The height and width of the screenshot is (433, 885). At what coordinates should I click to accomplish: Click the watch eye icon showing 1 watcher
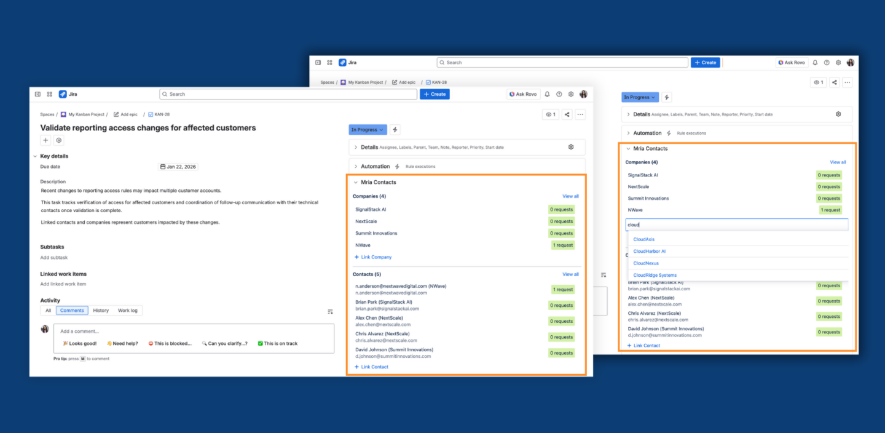pyautogui.click(x=550, y=114)
